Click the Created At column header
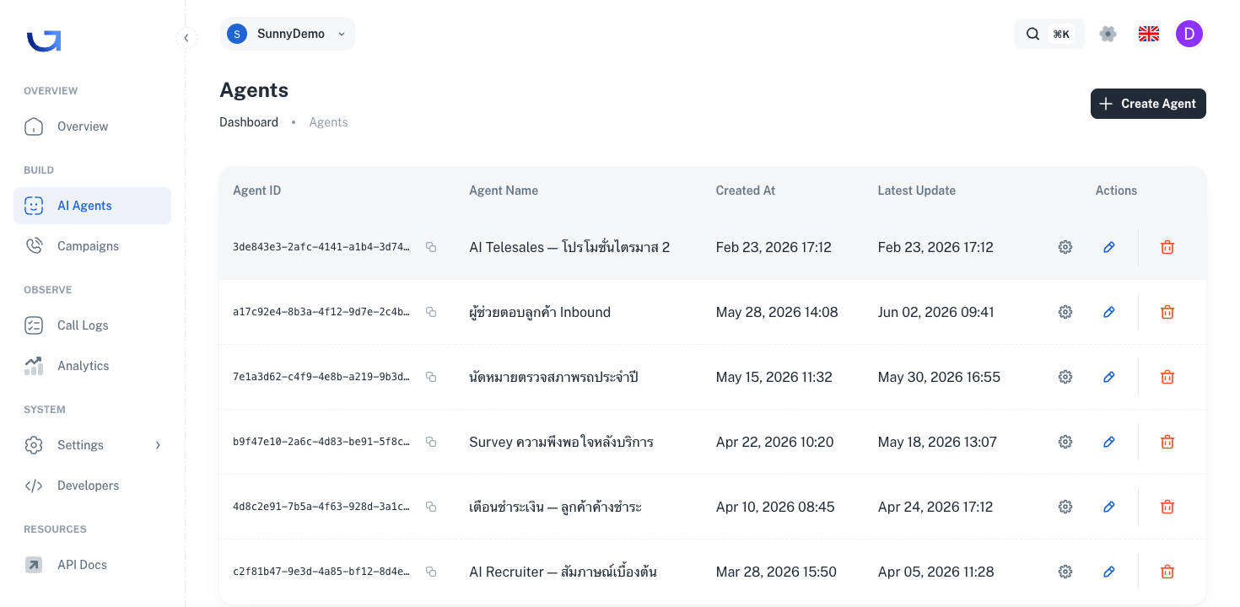Screen dimensions: 1240x607 point(746,191)
